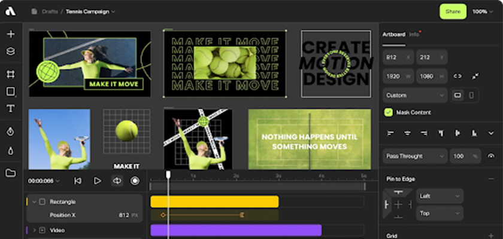Align vertical centers icon
This screenshot has height=239, width=503.
(x=457, y=133)
